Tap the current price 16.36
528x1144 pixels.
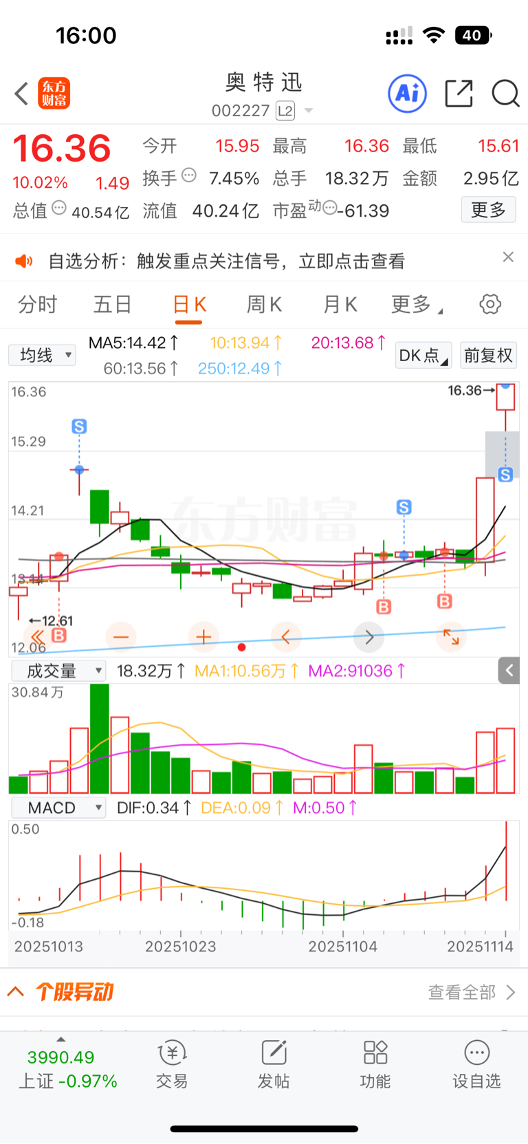point(62,149)
